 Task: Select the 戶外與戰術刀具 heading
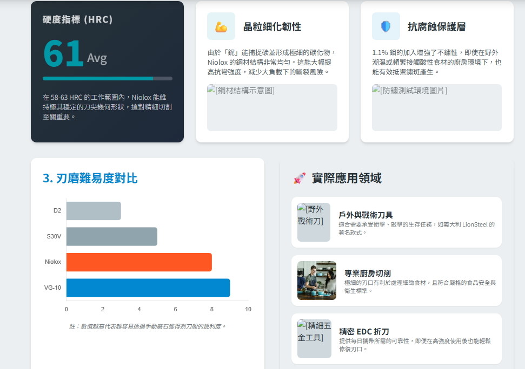click(x=365, y=215)
